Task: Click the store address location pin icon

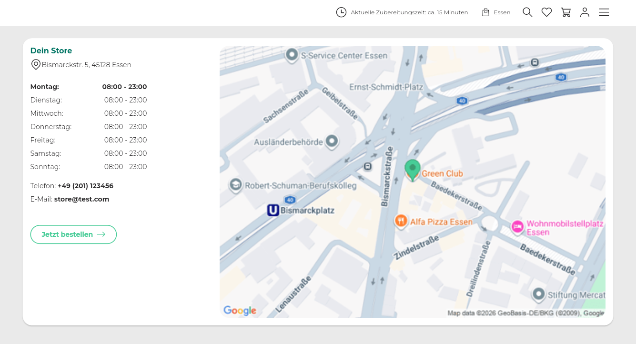Action: point(36,65)
